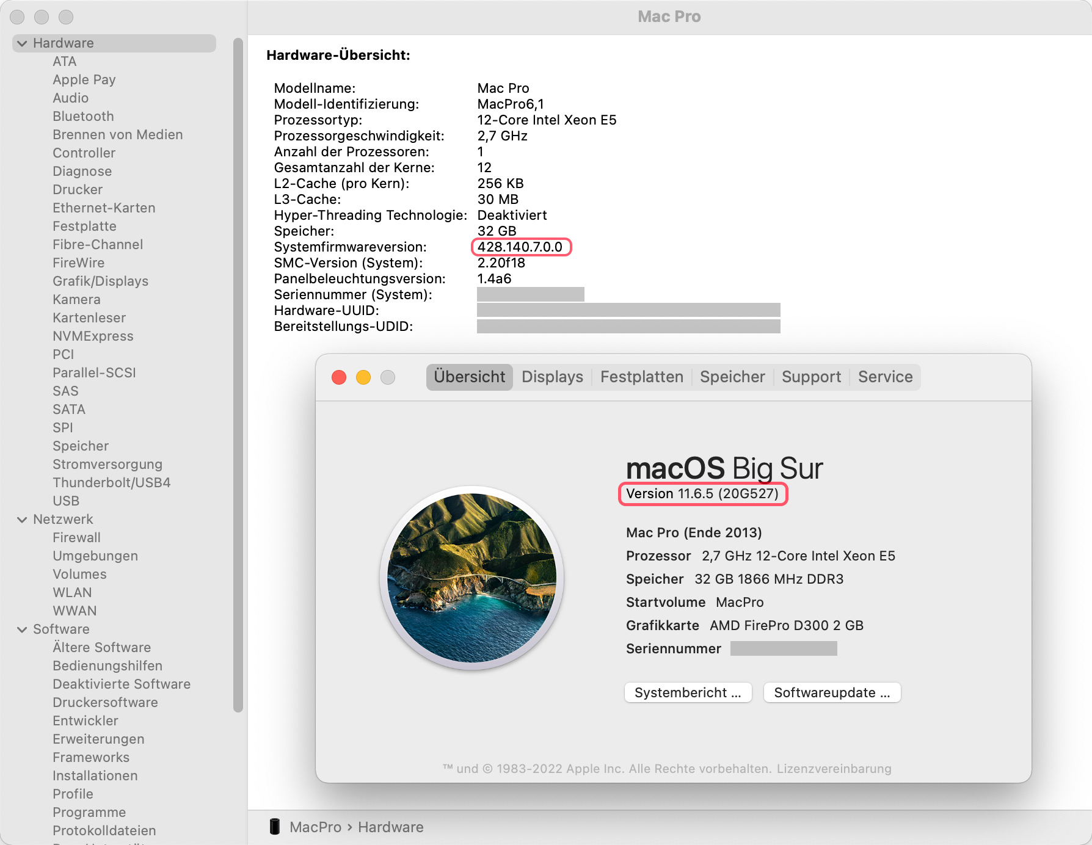This screenshot has width=1092, height=845.
Task: Select Festplatte in the sidebar
Action: click(84, 227)
